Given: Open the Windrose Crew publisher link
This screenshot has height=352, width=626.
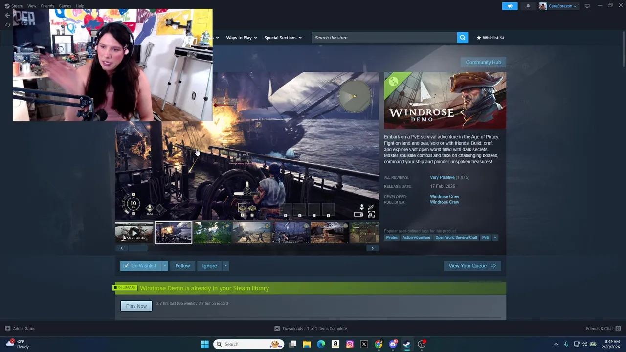Looking at the screenshot, I should coord(445,202).
